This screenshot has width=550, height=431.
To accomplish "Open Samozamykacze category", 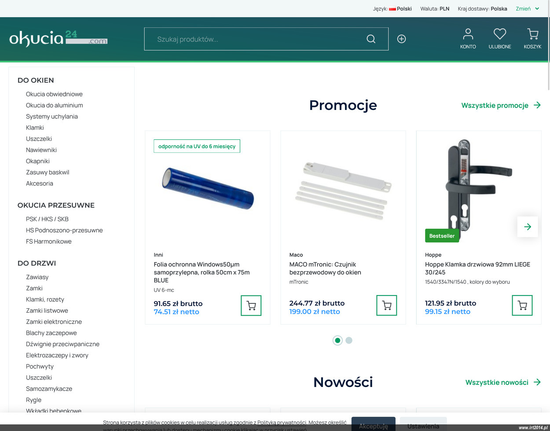I will [x=49, y=389].
